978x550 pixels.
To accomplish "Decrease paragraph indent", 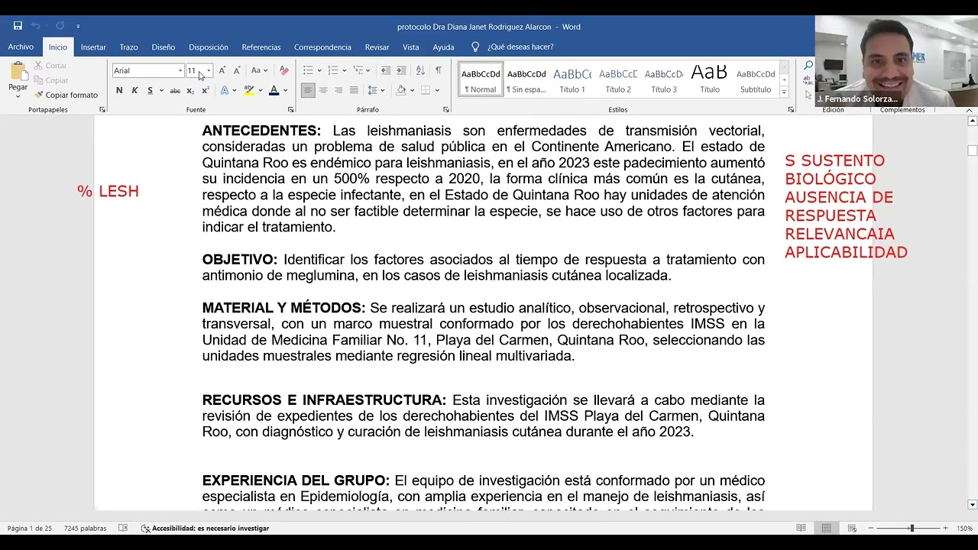I will (x=386, y=70).
